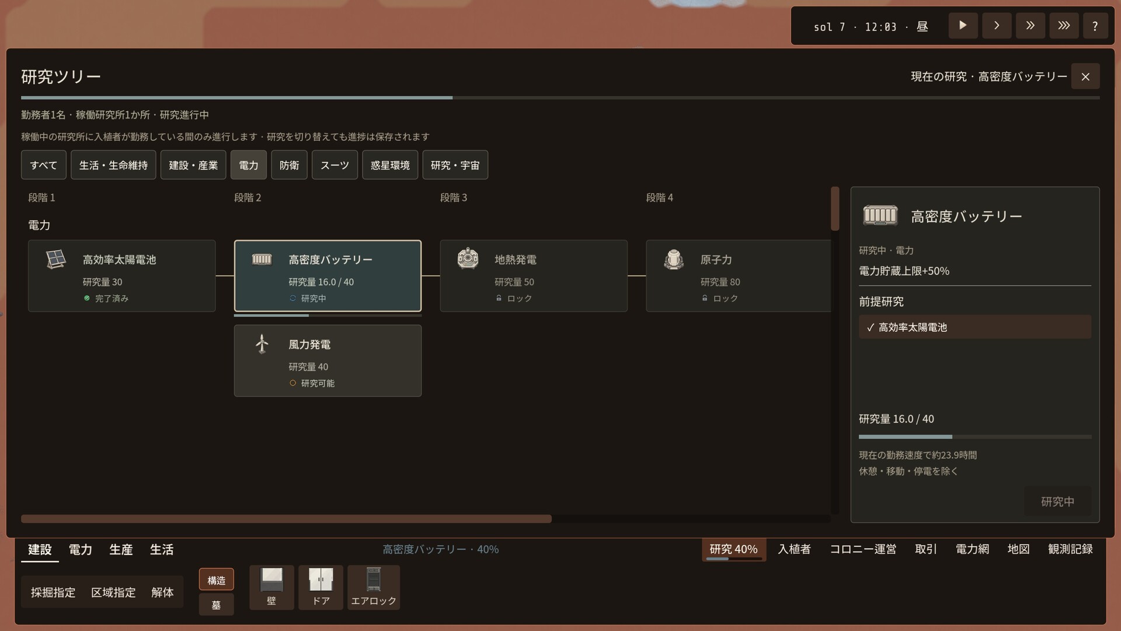Click the geothermal plant icon
Screen dimensions: 1121x631
[x=468, y=259]
